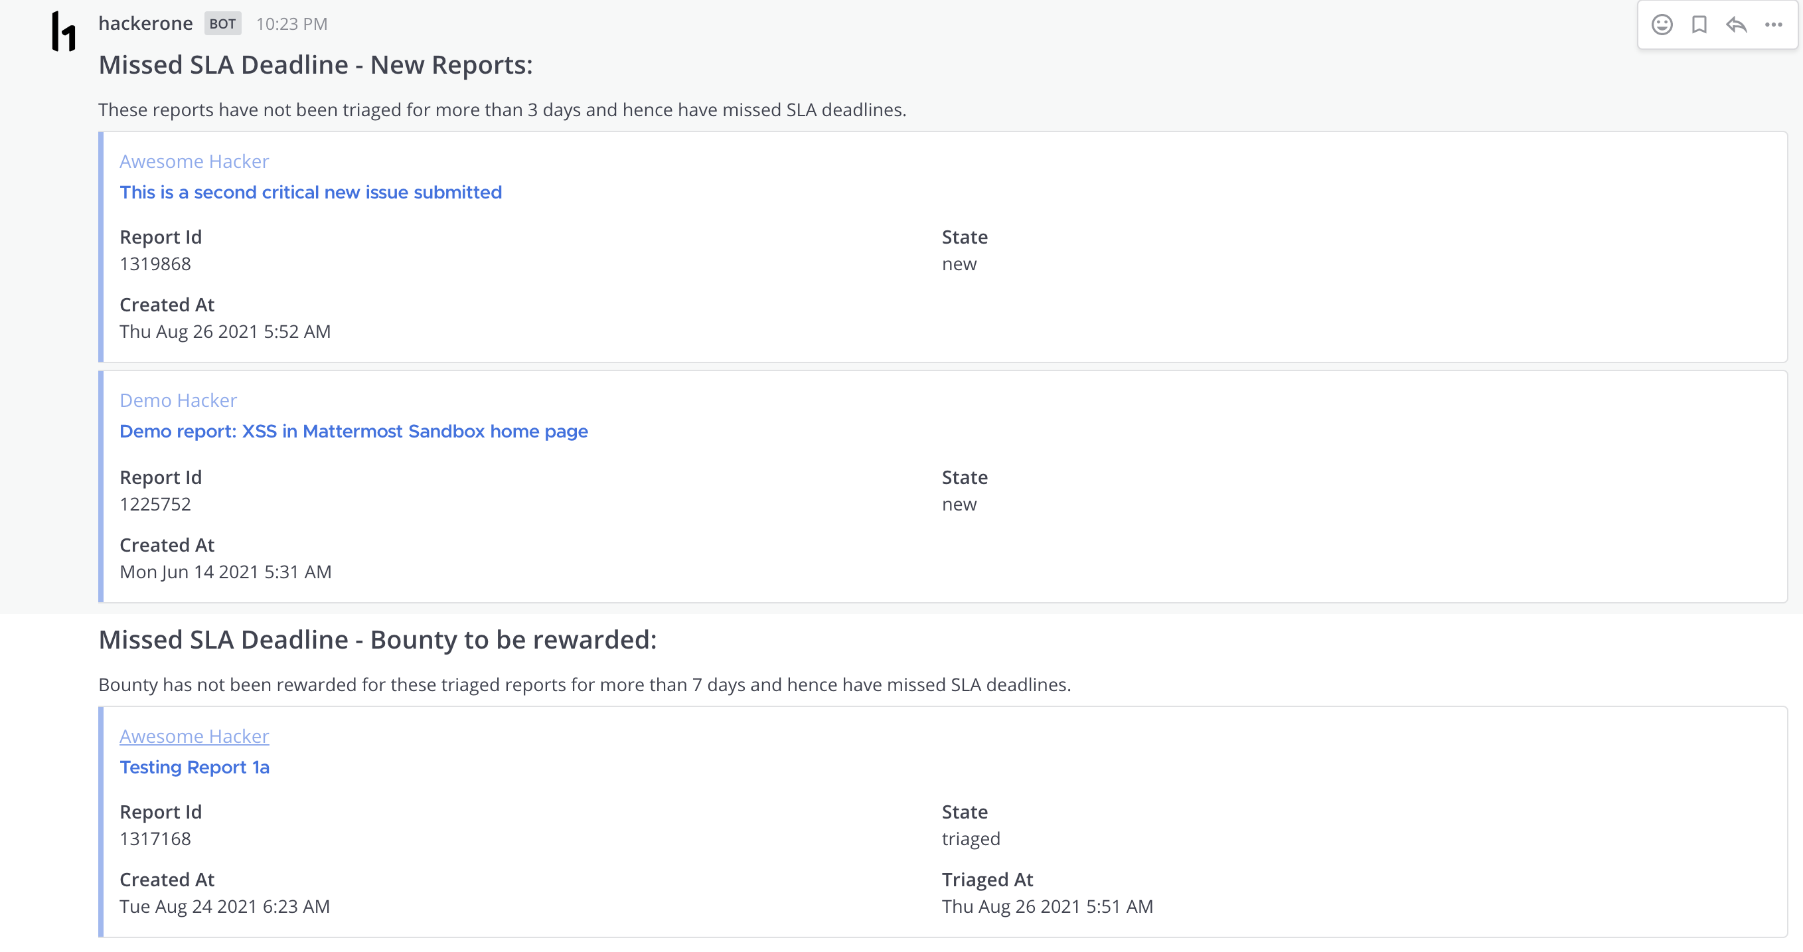Click report ID 1225752 text

(155, 504)
